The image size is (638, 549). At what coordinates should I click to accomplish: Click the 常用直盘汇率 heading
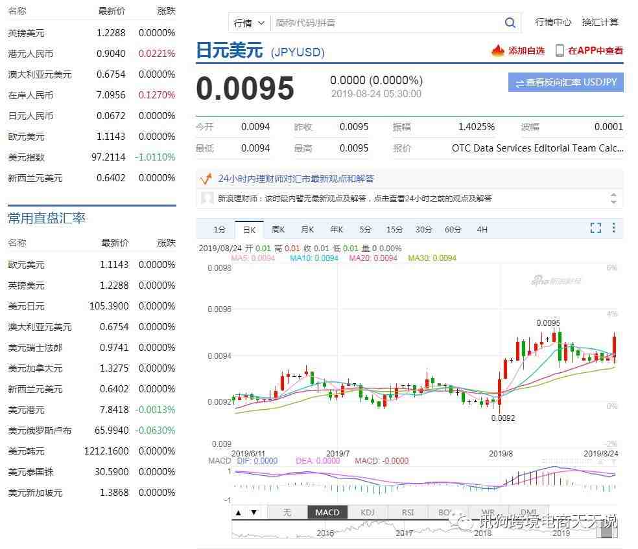[x=47, y=218]
